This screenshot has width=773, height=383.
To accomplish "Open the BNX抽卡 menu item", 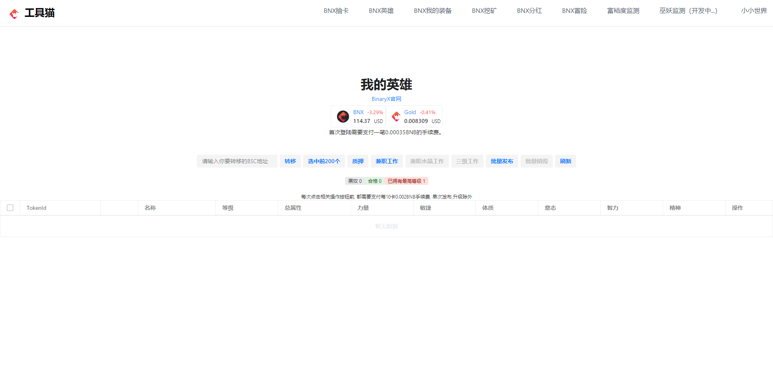I will (x=336, y=11).
